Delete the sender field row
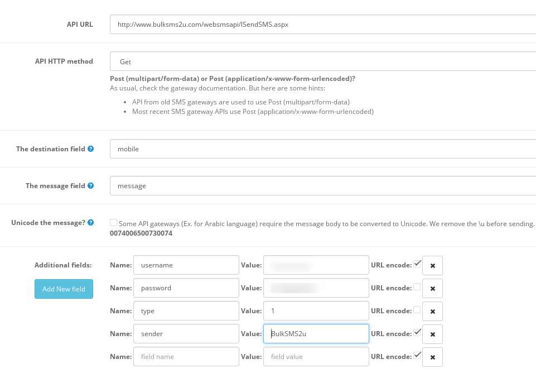 (432, 334)
